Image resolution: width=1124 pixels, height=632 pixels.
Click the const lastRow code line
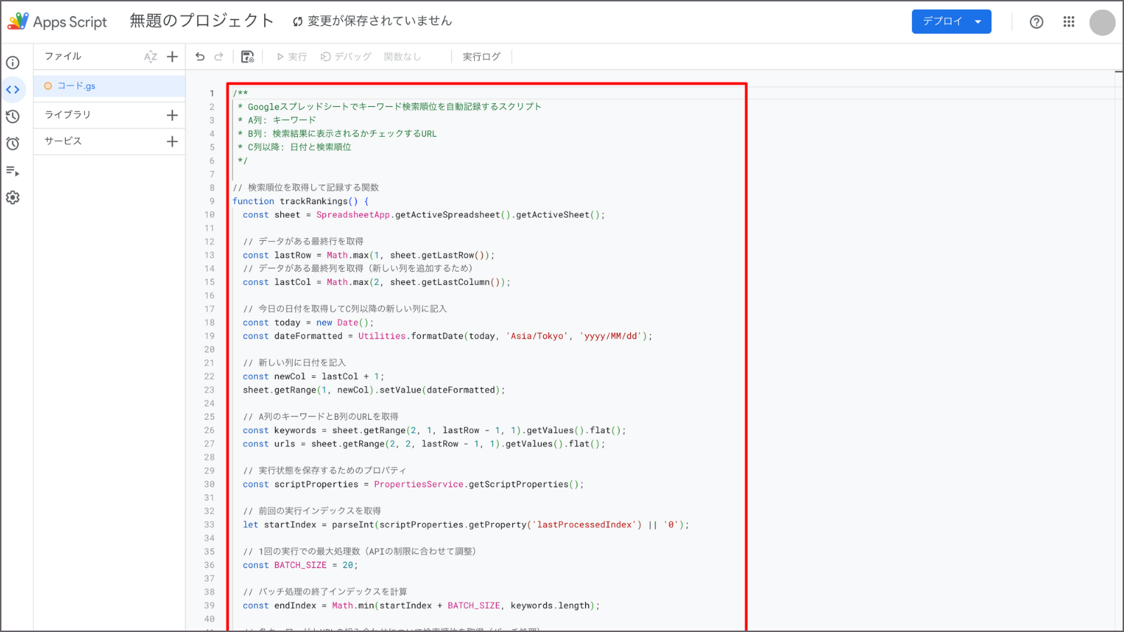pyautogui.click(x=369, y=255)
